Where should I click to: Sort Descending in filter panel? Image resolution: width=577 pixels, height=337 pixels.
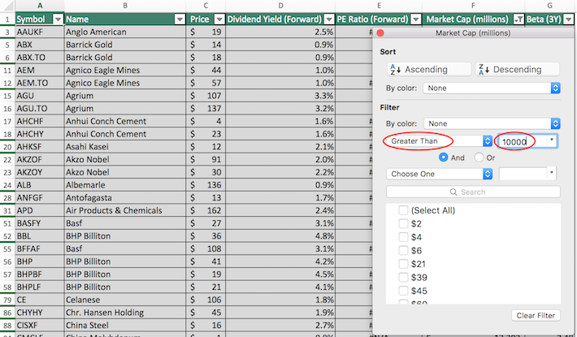tap(518, 70)
